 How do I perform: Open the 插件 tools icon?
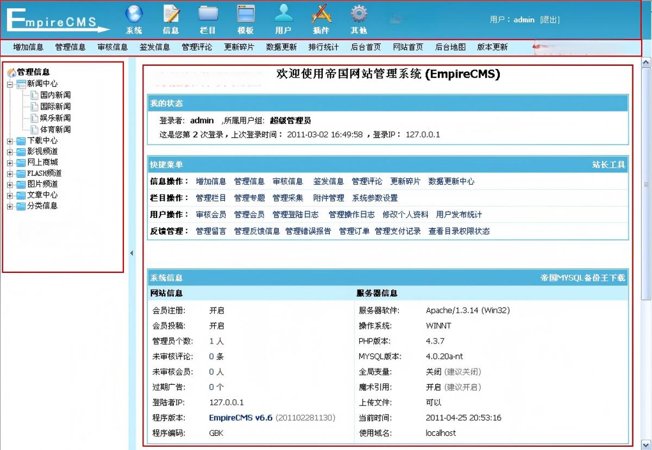322,14
